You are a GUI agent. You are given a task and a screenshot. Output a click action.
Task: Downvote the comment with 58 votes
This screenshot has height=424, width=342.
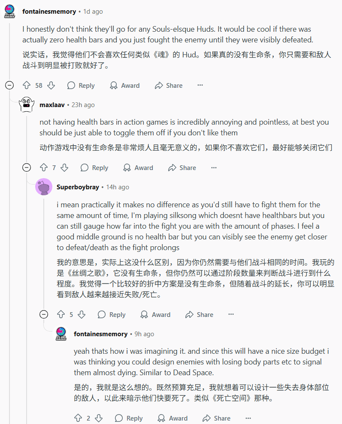click(51, 85)
